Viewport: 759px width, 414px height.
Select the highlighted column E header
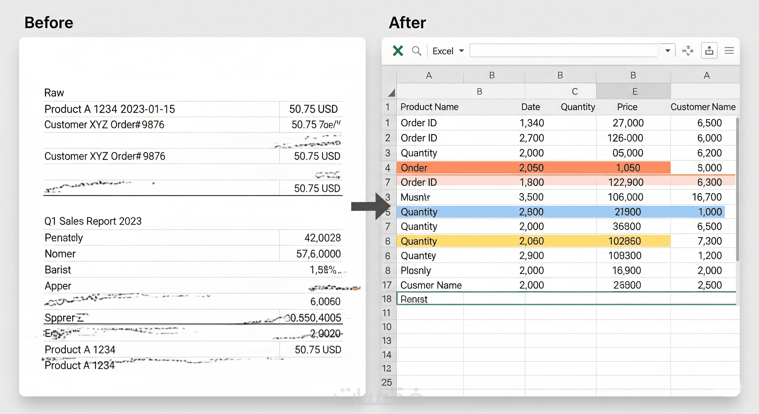[x=634, y=92]
